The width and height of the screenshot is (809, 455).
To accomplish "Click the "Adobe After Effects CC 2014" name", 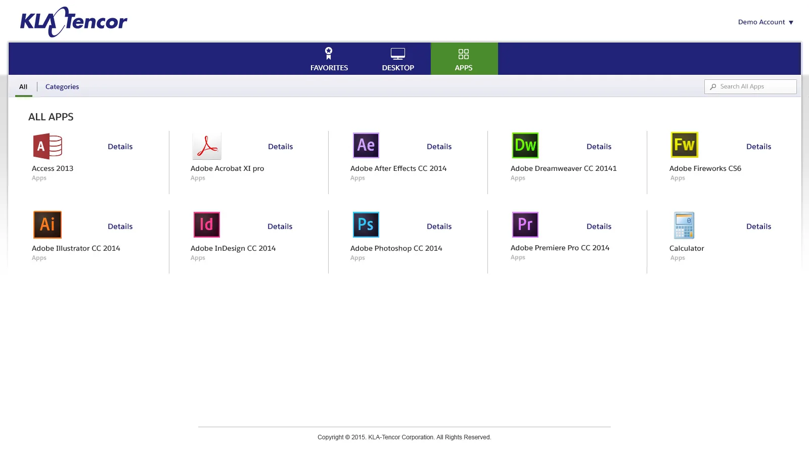I will [398, 168].
